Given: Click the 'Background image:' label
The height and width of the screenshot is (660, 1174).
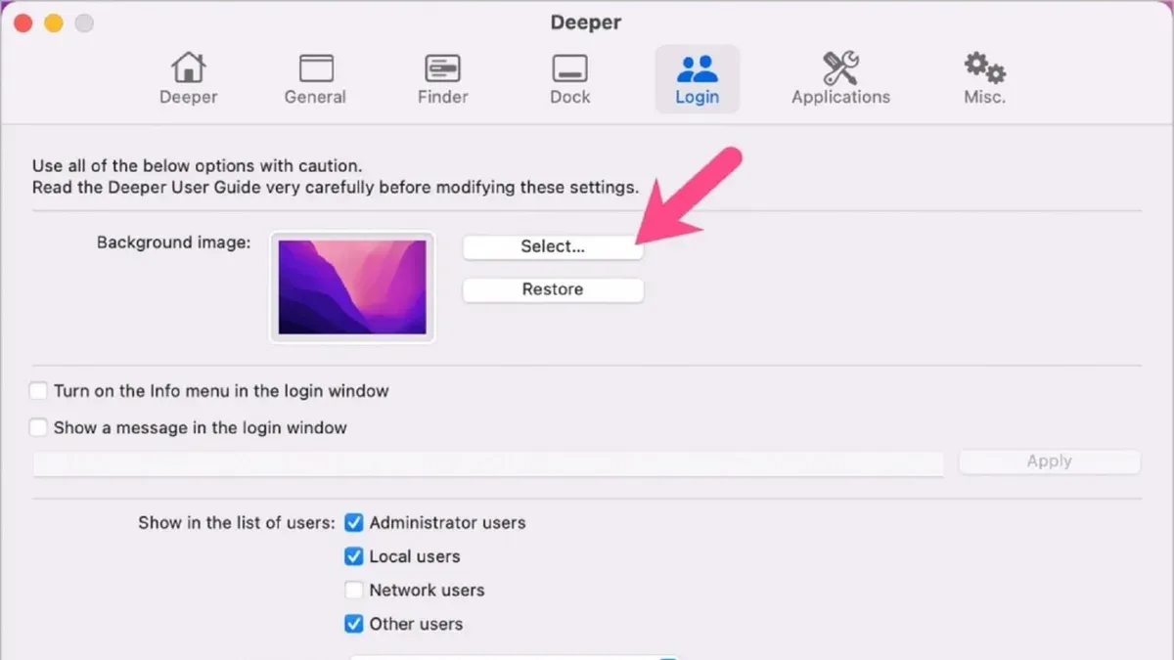Looking at the screenshot, I should click(173, 242).
